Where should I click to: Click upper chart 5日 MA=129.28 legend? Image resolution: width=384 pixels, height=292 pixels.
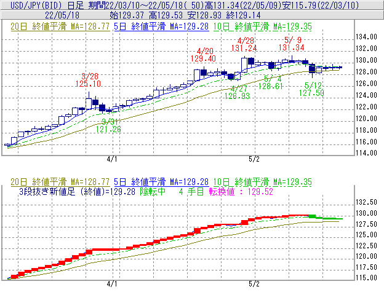(161, 26)
